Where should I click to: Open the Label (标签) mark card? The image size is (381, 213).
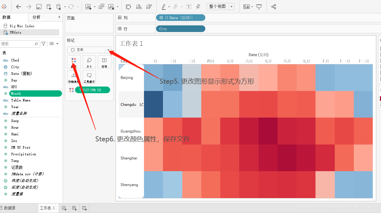pyautogui.click(x=104, y=62)
